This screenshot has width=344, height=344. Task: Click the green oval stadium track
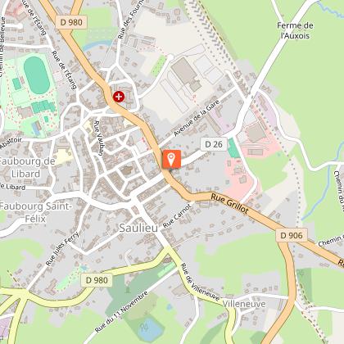coord(37,75)
